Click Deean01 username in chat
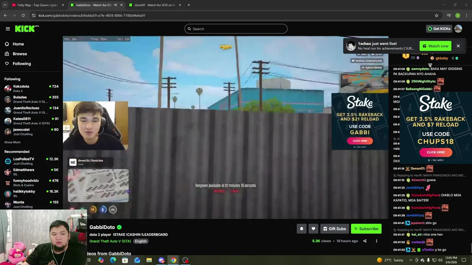 click(x=417, y=169)
